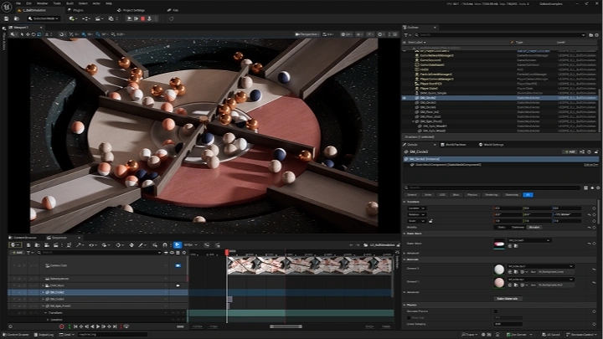Click the Sequencer play forward button
The image size is (603, 339).
pyautogui.click(x=98, y=326)
